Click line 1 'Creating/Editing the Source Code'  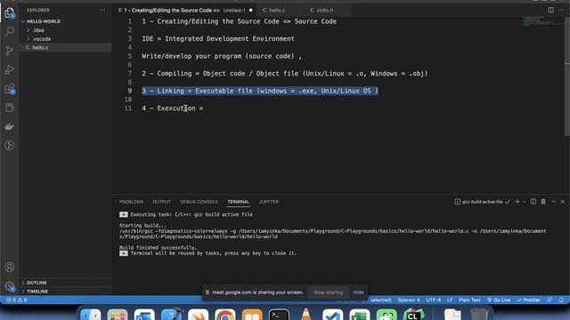(240, 21)
